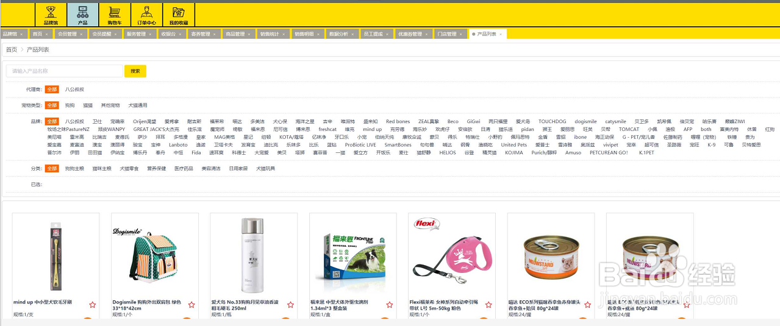The image size is (780, 326).
Task: Open 我的收藏 favorites folder icon
Action: pos(178,15)
